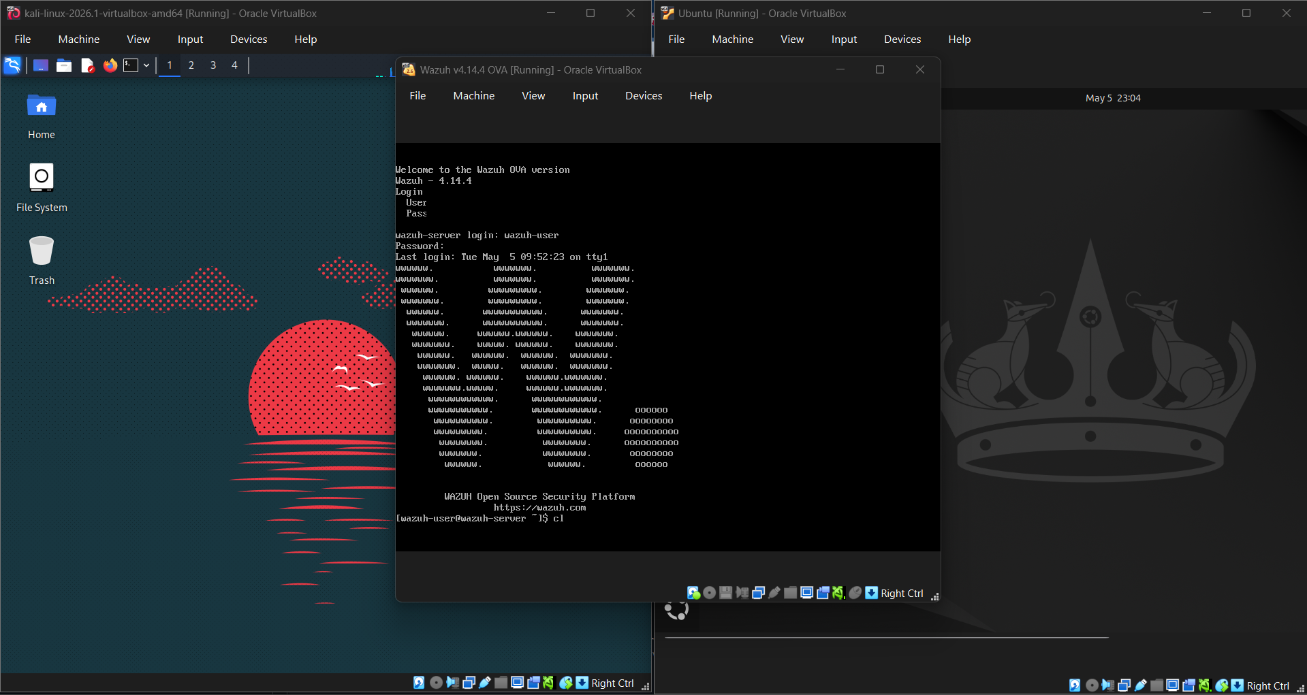Expand the terminal dropdown arrow in Kali panel
Viewport: 1307px width, 695px height.
[146, 65]
